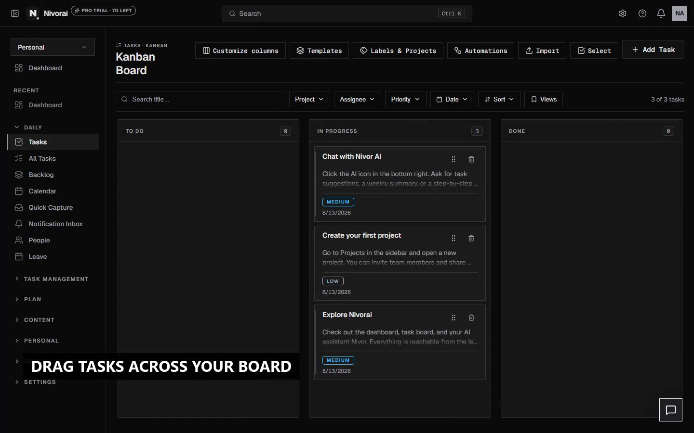The image size is (694, 433).
Task: Open the Sort dropdown
Action: [499, 99]
